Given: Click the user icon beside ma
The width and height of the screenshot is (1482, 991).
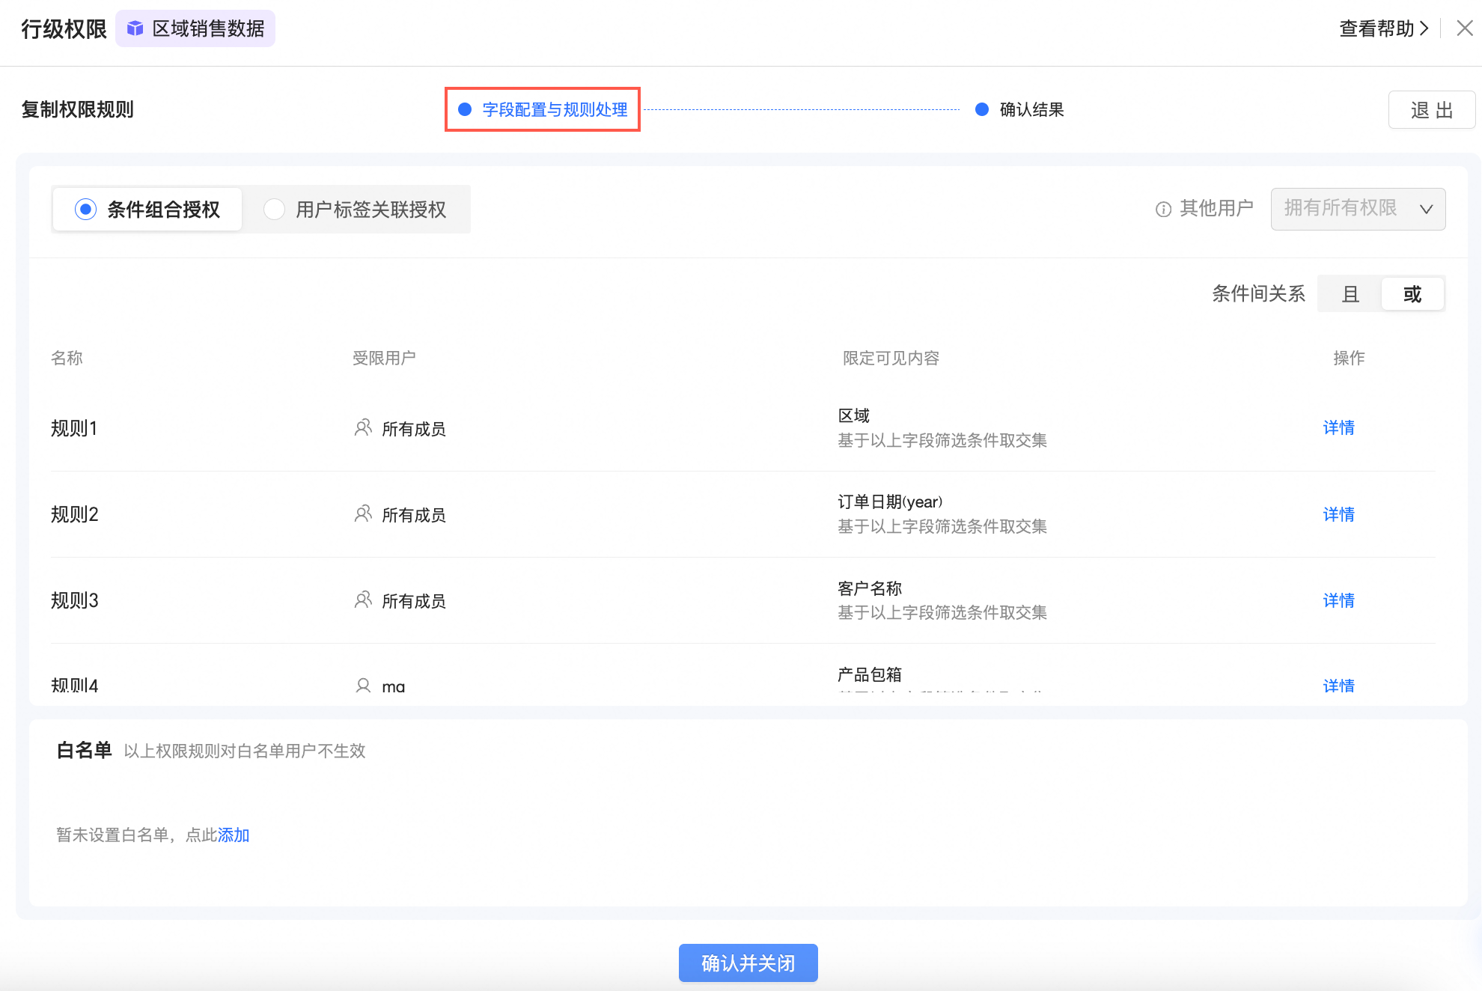Looking at the screenshot, I should [363, 685].
